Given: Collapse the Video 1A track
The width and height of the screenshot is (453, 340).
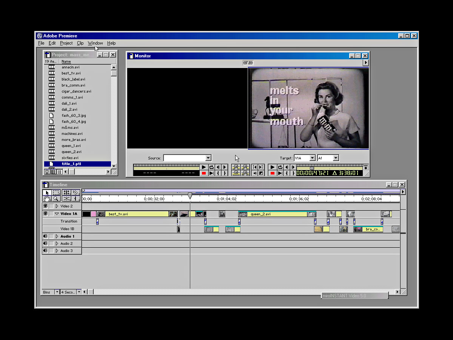Looking at the screenshot, I should 57,214.
